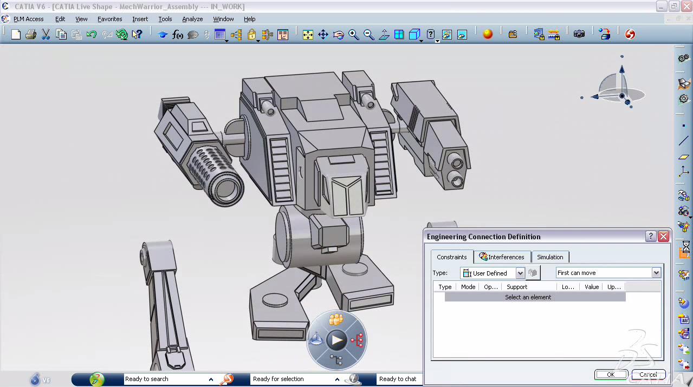Click the hourglass icon in right toolbar
Image resolution: width=693 pixels, height=387 pixels.
pos(685,248)
